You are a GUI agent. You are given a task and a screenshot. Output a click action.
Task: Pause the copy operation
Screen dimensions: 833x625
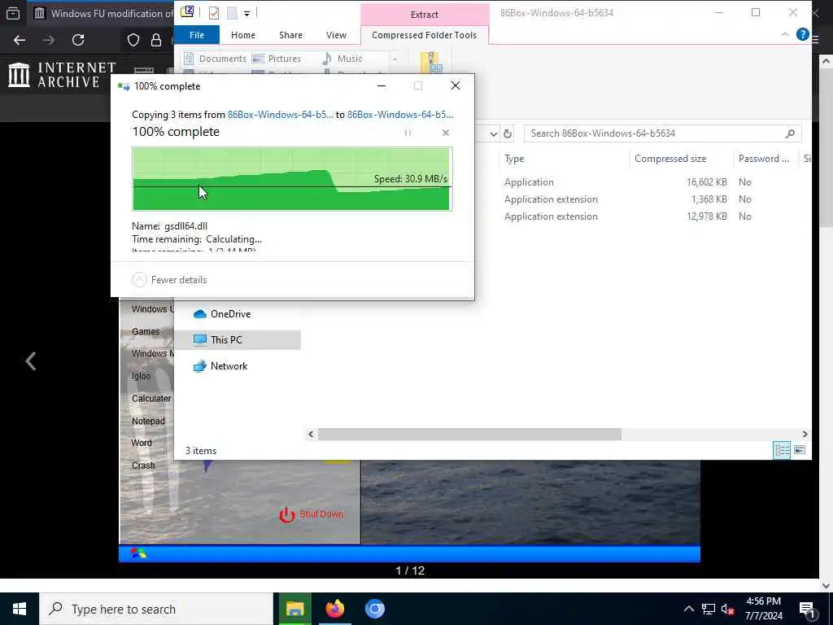tap(408, 133)
